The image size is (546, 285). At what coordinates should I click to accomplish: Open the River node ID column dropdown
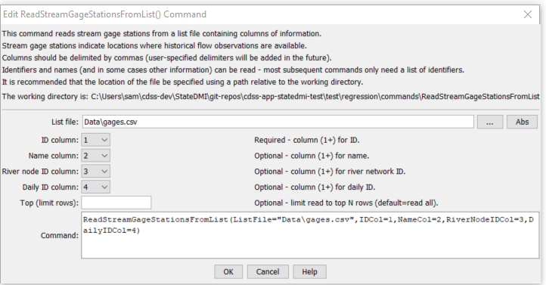click(x=96, y=171)
